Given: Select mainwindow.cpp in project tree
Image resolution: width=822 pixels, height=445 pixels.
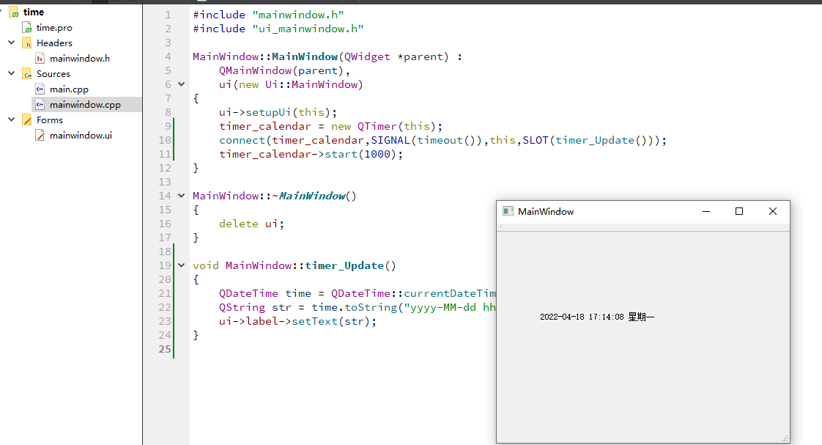Looking at the screenshot, I should point(85,104).
